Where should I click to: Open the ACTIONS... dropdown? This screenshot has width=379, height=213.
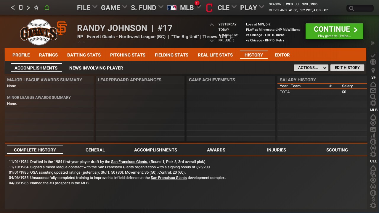pos(311,68)
